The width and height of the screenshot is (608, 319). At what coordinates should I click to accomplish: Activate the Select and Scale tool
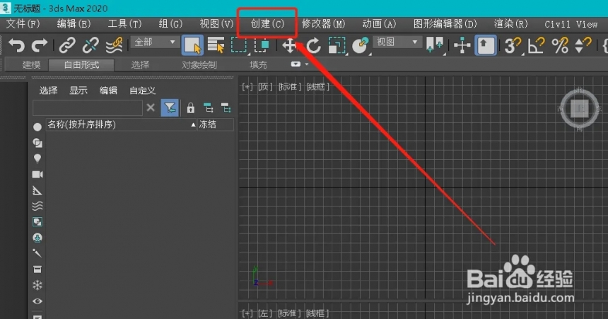tap(337, 45)
